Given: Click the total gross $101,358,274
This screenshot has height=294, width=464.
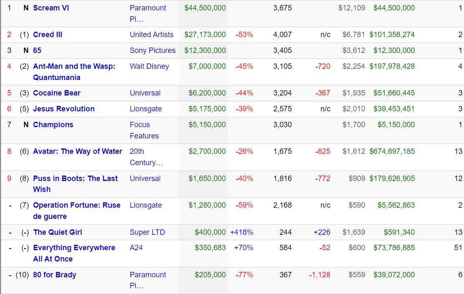Looking at the screenshot, I should (392, 35).
